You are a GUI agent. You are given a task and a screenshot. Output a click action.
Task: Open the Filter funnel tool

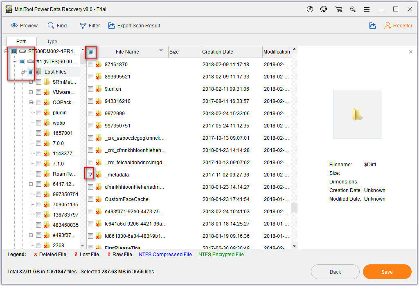tap(90, 26)
